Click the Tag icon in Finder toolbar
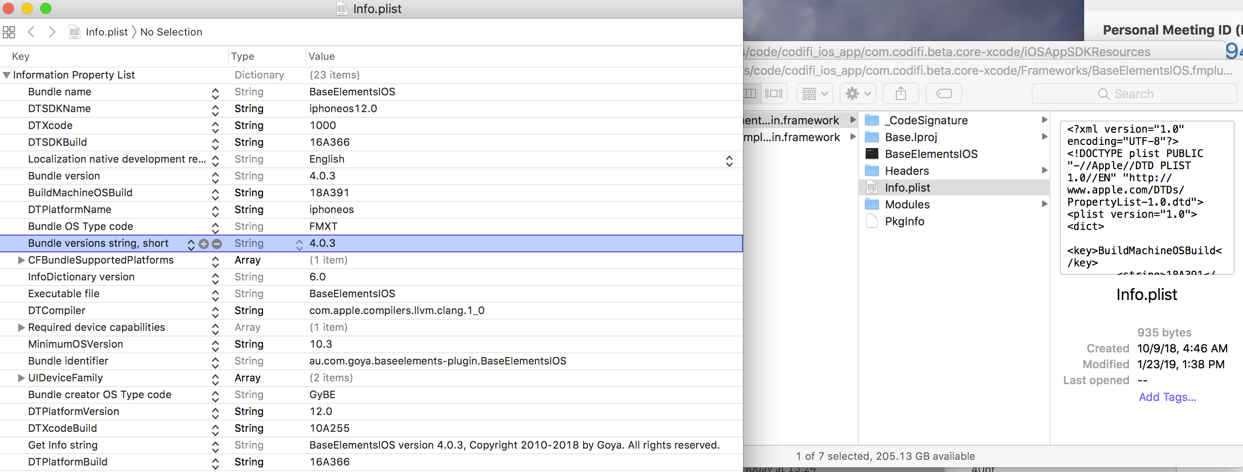 coord(943,93)
